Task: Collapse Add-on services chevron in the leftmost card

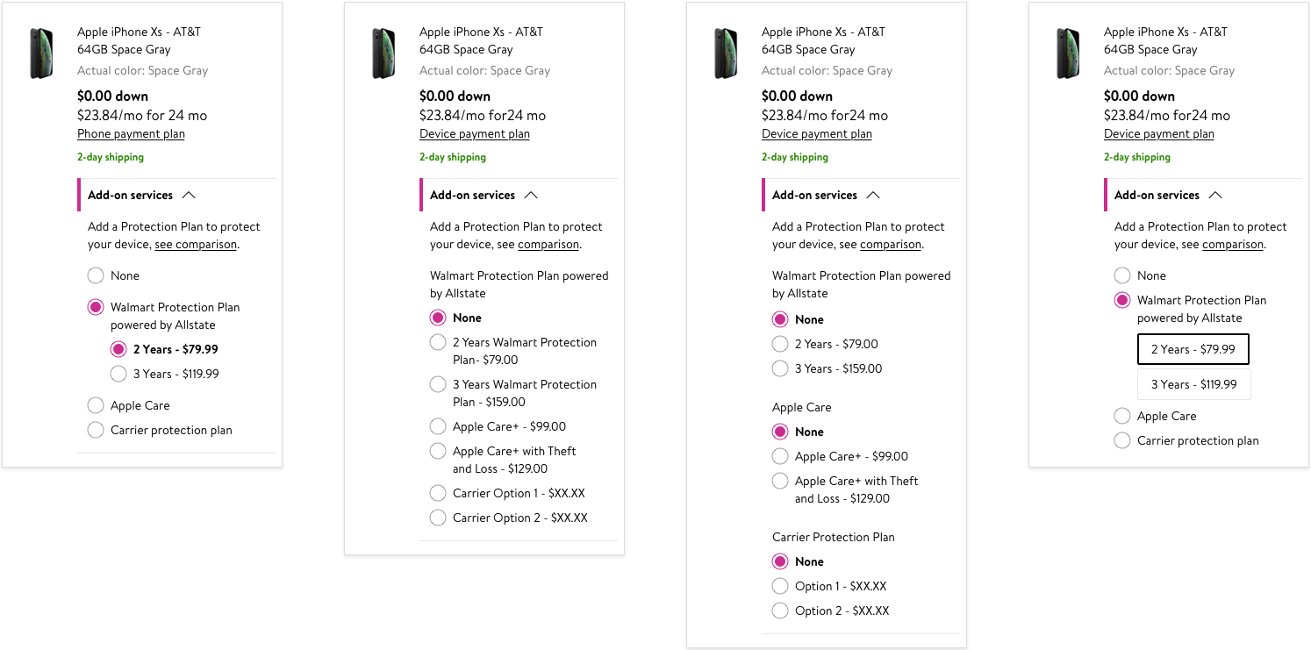Action: click(x=188, y=195)
